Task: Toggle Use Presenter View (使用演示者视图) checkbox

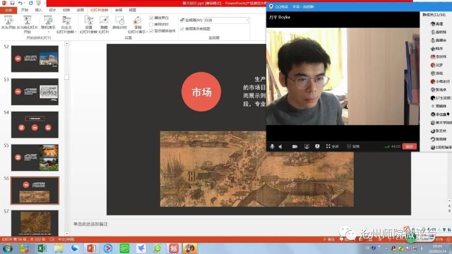Action: point(182,29)
